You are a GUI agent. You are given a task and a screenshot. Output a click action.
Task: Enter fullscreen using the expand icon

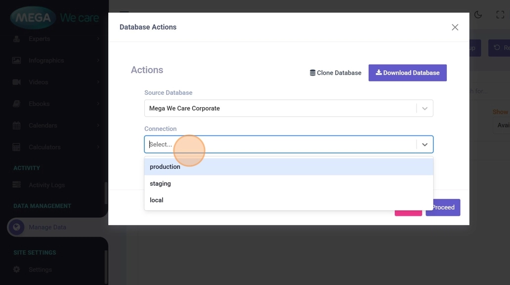(x=500, y=15)
